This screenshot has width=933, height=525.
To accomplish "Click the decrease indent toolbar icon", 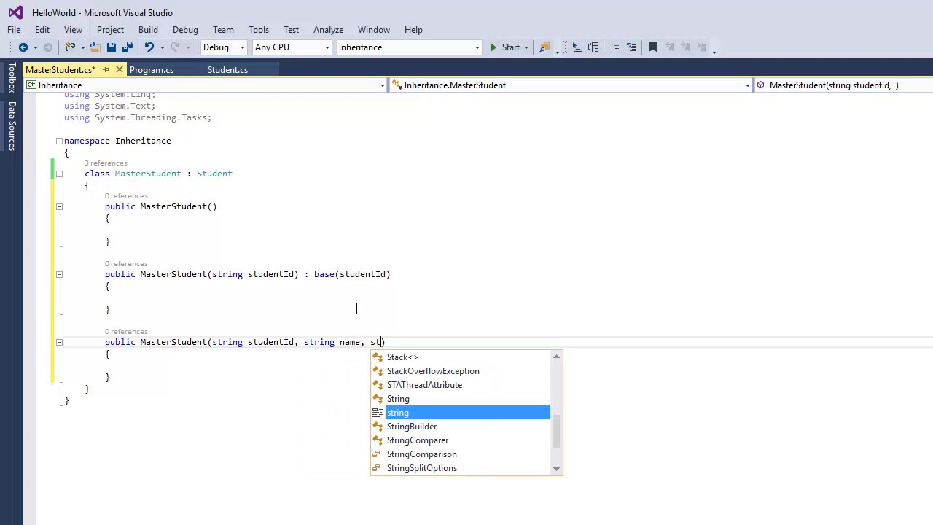I will (577, 47).
